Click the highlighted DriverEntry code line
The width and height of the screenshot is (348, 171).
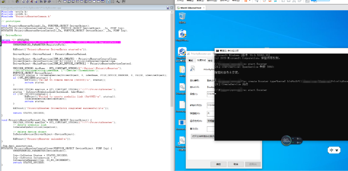(61, 42)
